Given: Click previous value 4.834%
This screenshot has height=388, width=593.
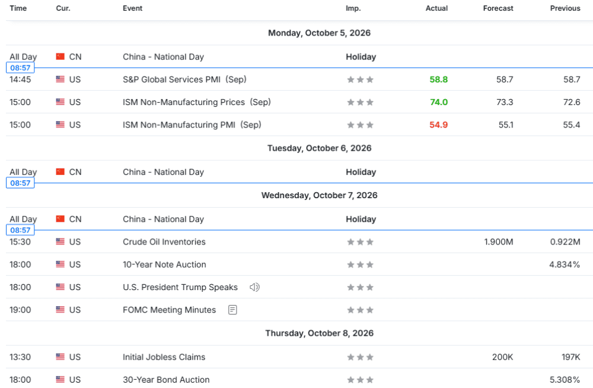Looking at the screenshot, I should (x=565, y=265).
